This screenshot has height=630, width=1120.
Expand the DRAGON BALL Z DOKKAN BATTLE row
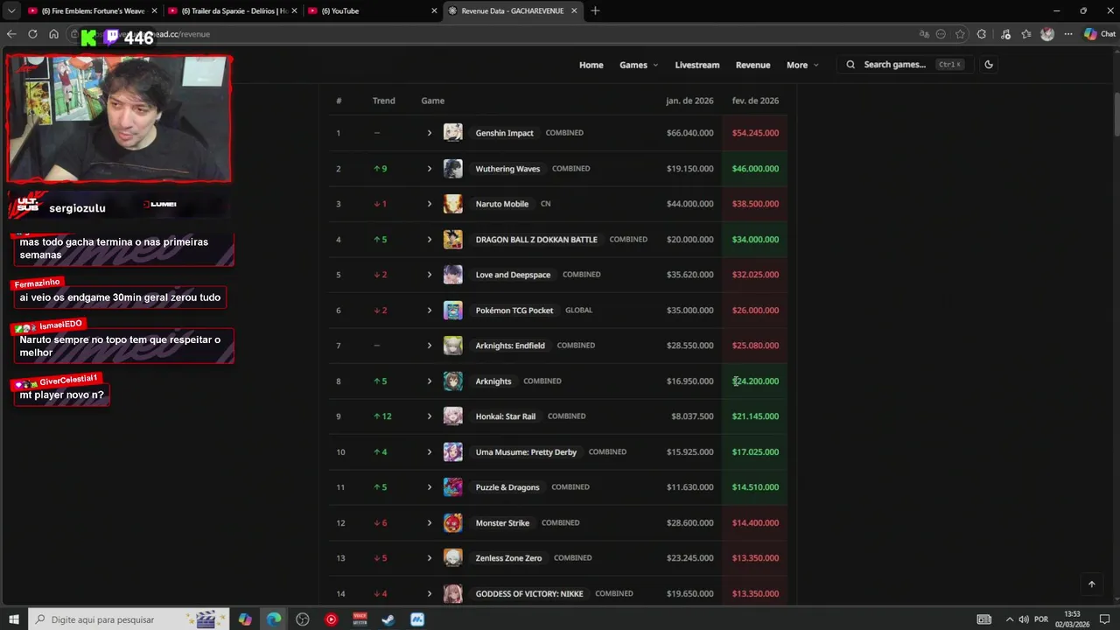429,240
